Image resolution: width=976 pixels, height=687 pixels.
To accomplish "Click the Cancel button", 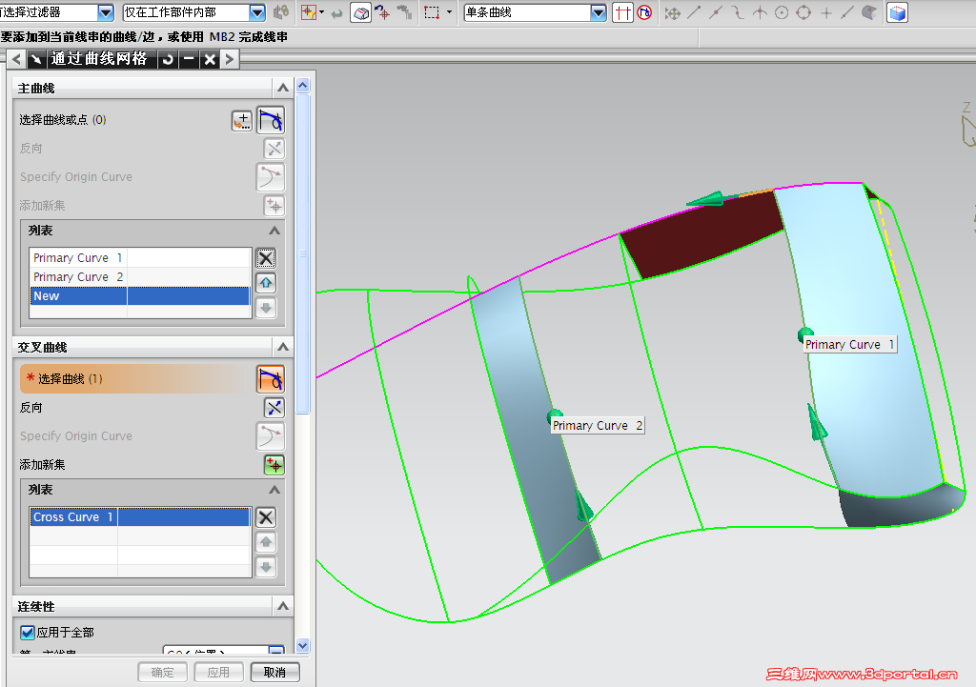I will click(275, 672).
